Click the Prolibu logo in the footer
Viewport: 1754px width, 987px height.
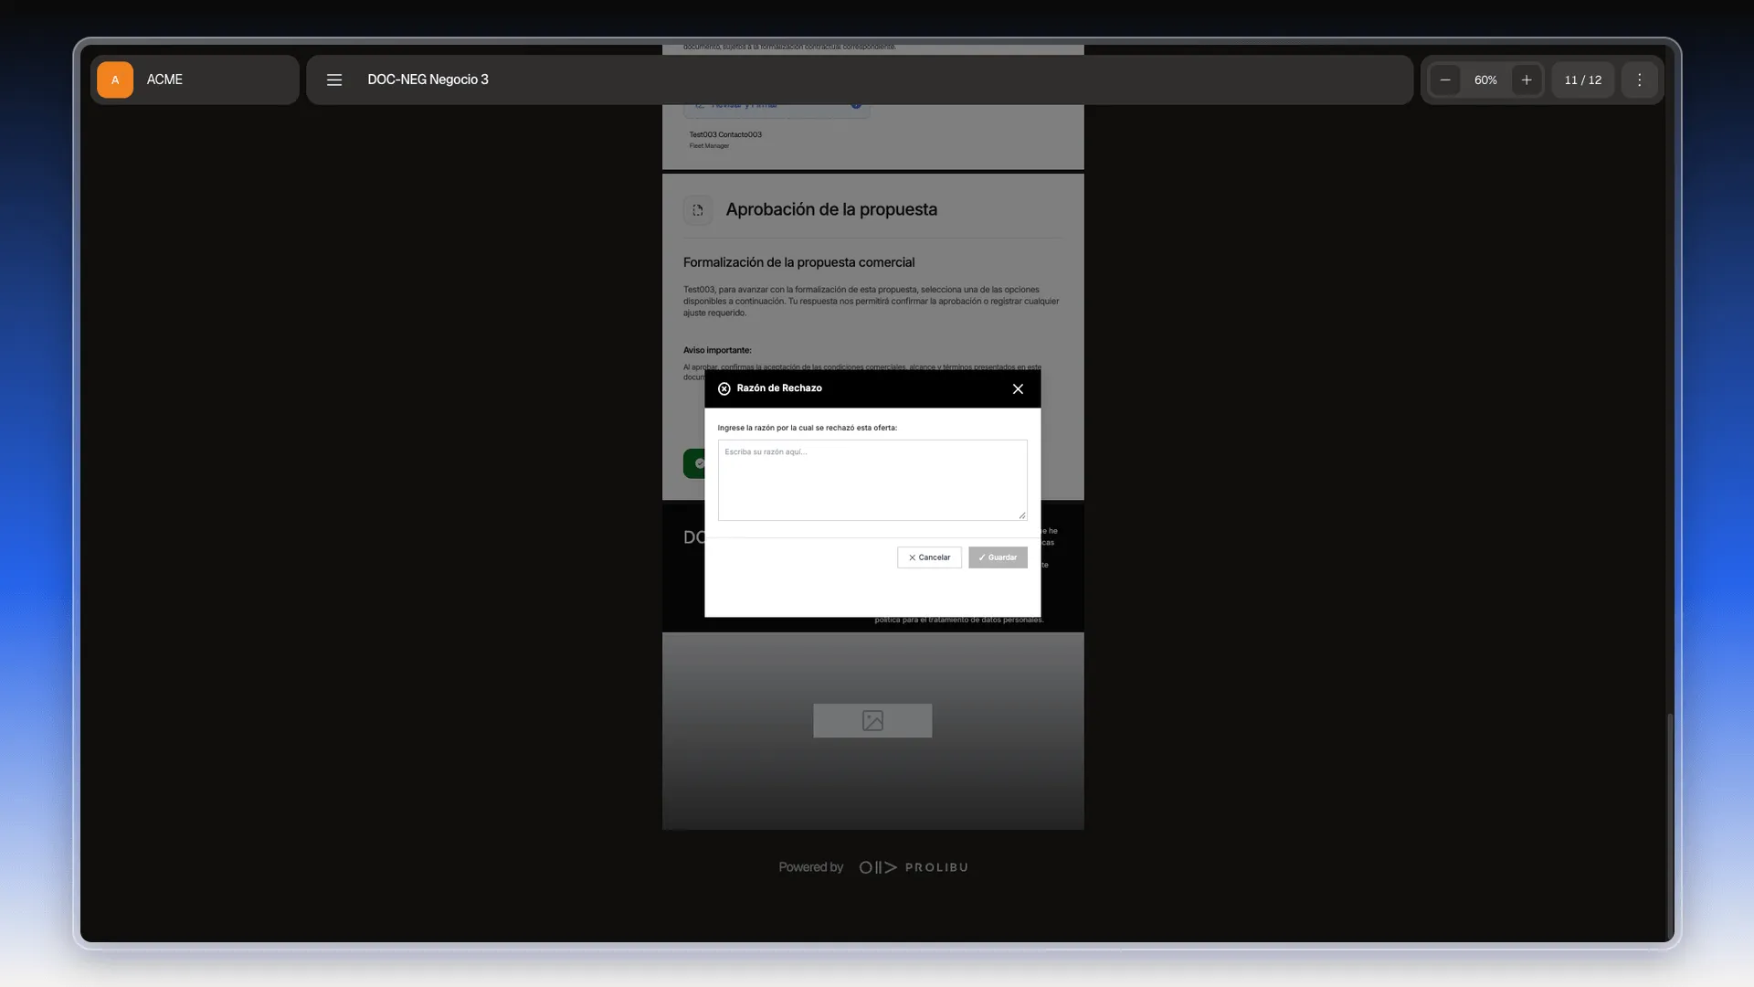click(914, 867)
